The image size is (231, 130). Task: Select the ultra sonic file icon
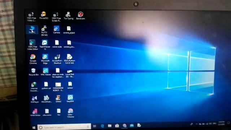[47, 112]
